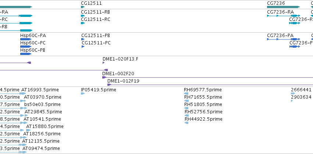The width and height of the screenshot is (313, 154).
Task: Click EST AT09474.5prime
Action: click(41, 148)
